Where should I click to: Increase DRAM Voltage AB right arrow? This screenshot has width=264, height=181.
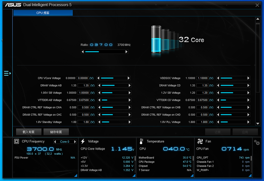(x=129, y=85)
